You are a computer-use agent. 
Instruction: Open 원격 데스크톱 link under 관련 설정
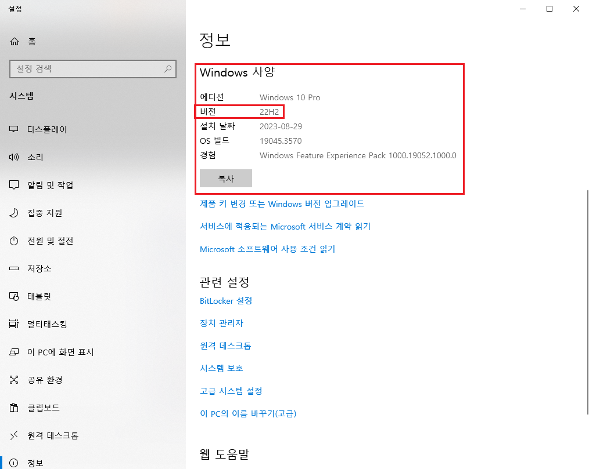click(225, 346)
